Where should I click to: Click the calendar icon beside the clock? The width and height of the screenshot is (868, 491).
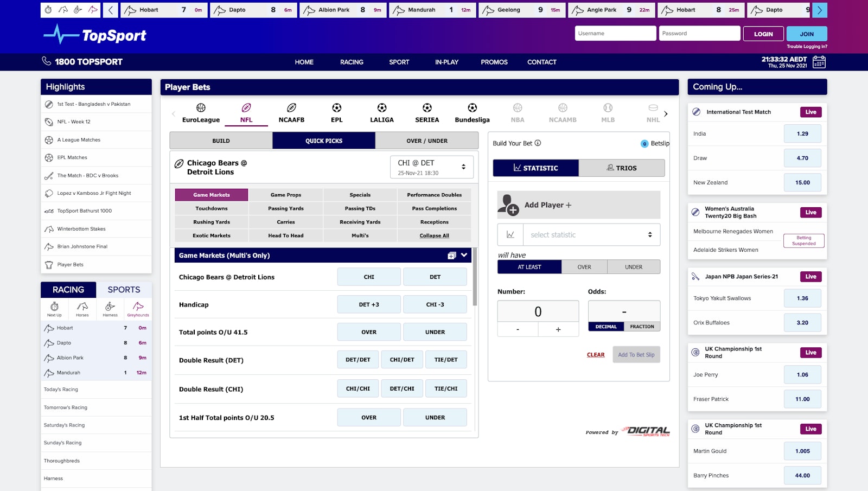(x=819, y=62)
